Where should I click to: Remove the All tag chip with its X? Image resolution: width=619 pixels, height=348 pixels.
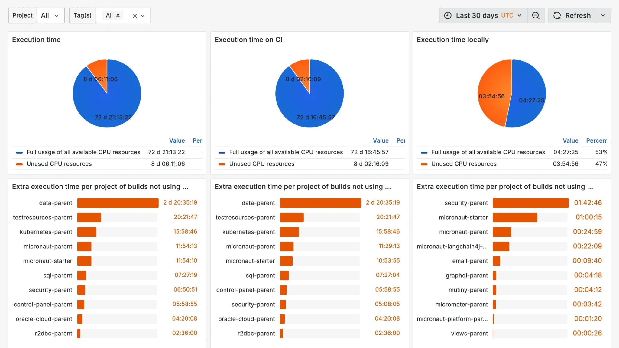(118, 15)
